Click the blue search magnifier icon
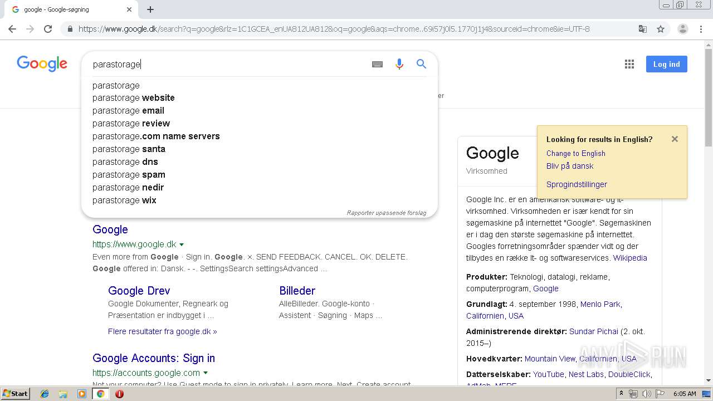Screen dimensions: 713x401 421,64
